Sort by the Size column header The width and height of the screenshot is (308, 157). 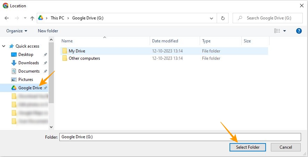click(x=247, y=41)
